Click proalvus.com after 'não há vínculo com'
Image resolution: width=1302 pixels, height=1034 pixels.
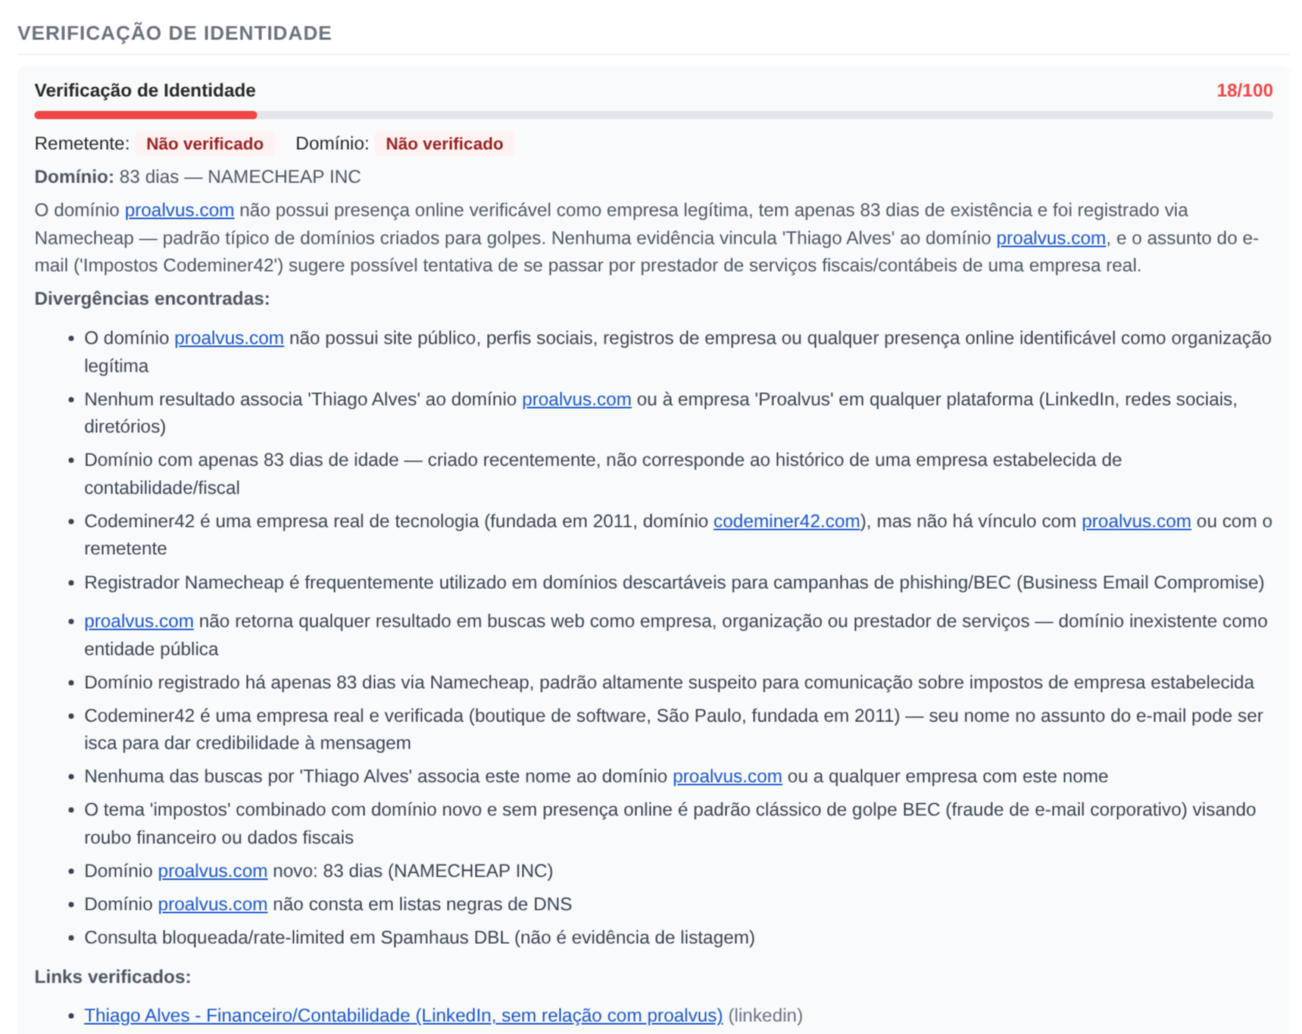1135,521
